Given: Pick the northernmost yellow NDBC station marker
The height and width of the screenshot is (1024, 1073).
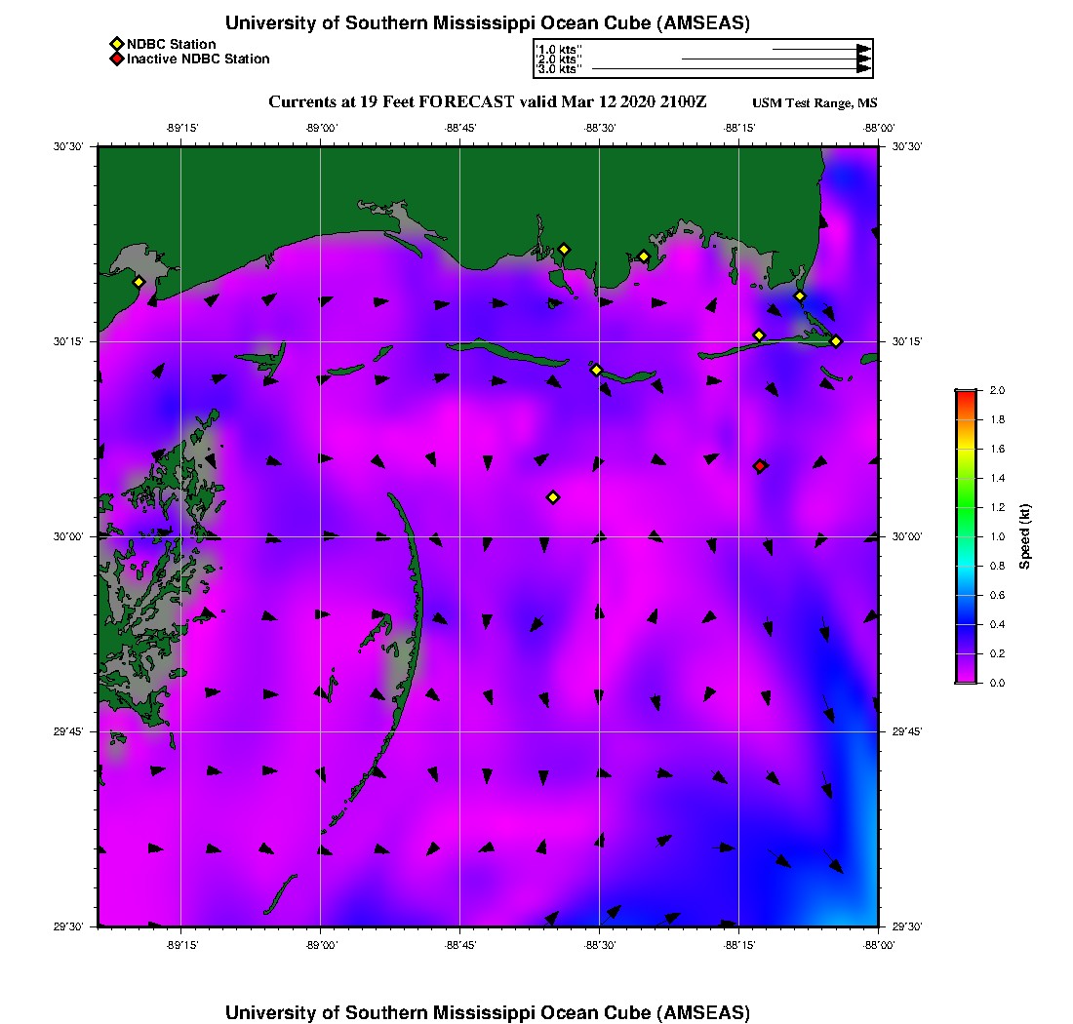Looking at the screenshot, I should [564, 249].
